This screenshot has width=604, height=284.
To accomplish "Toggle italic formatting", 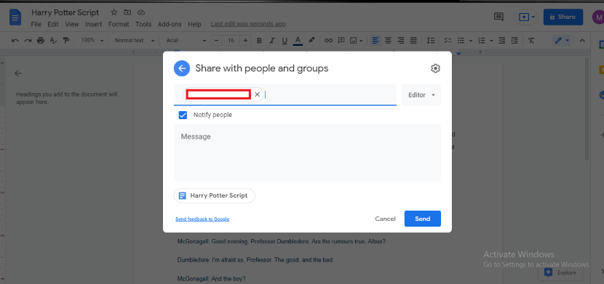I will [272, 41].
